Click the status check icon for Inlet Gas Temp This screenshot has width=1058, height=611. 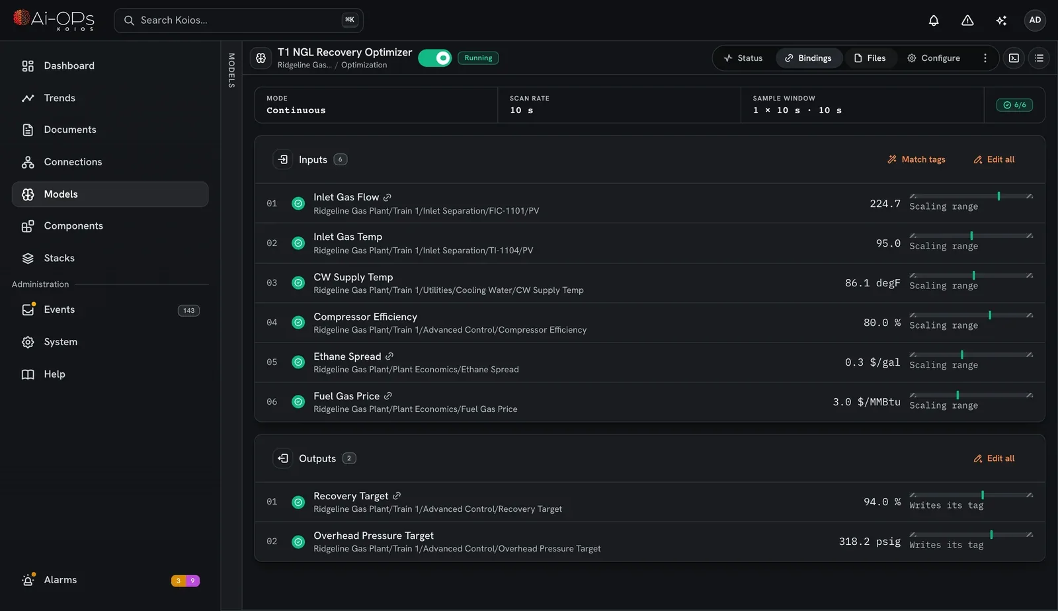[x=298, y=243]
